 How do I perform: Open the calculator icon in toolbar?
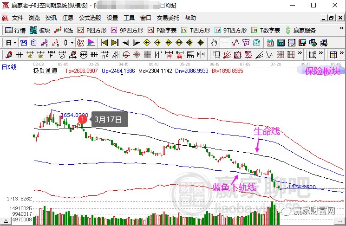(x=281, y=43)
